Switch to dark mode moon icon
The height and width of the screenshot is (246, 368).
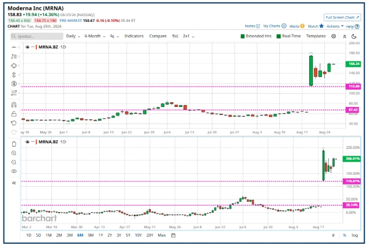354,36
